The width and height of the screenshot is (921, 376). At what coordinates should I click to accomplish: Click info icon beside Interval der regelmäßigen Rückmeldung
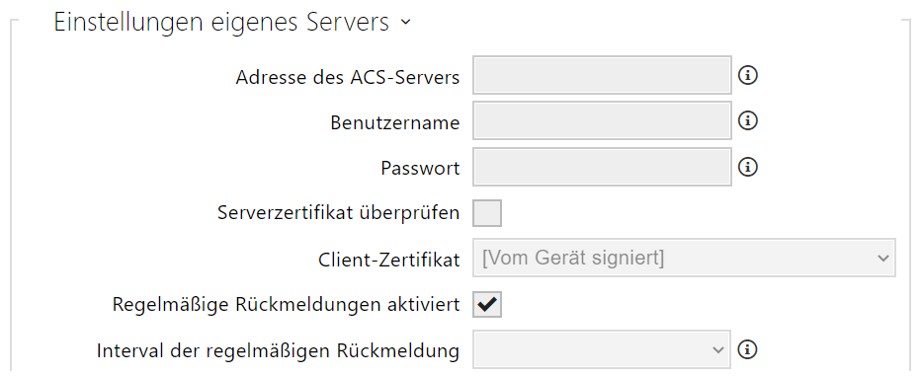click(748, 349)
